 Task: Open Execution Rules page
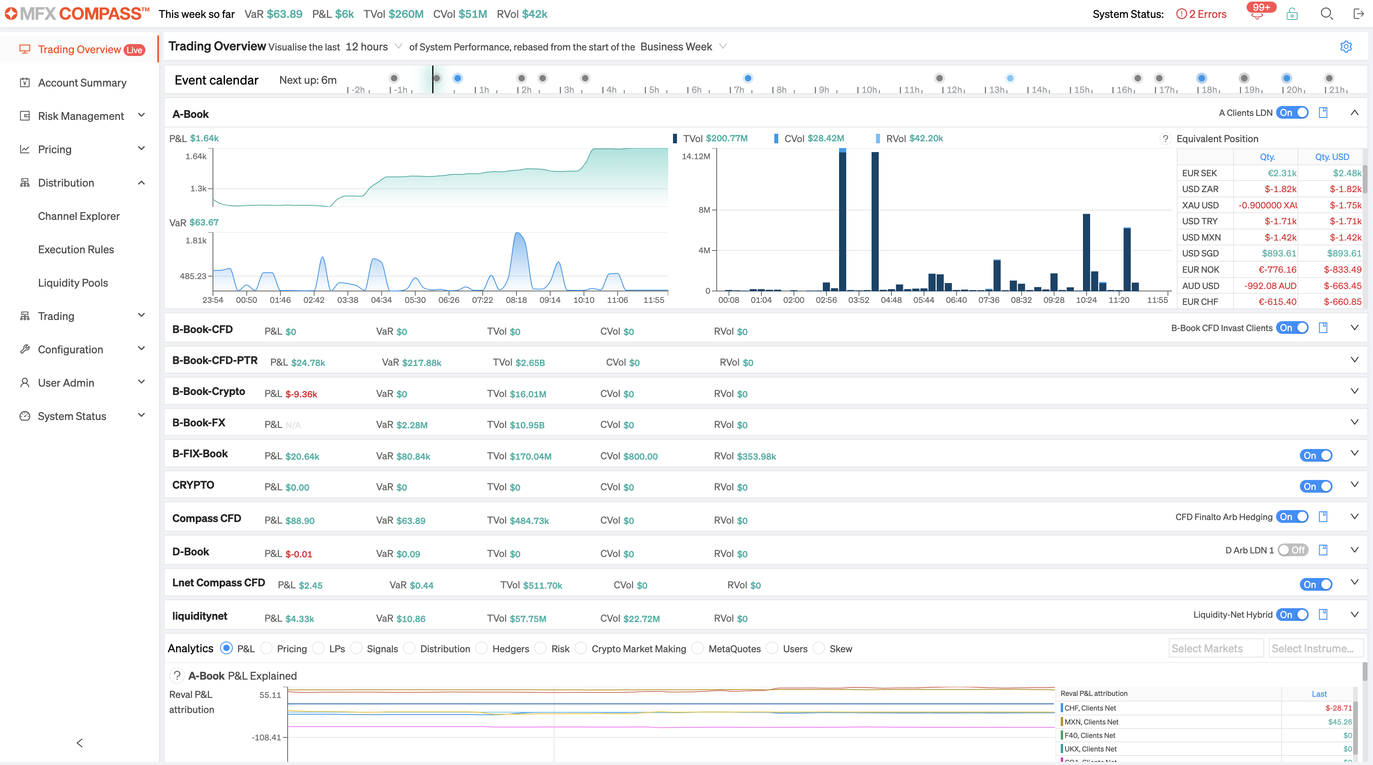(x=76, y=249)
